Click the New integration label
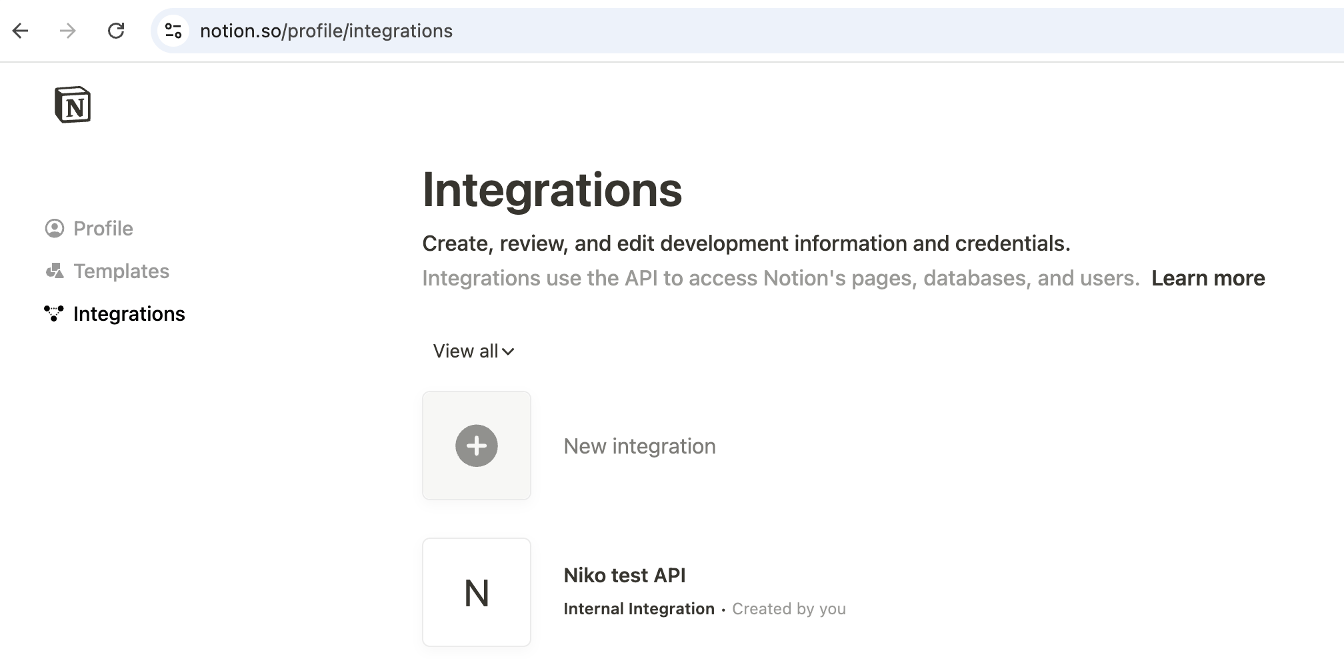Screen dimensions: 1344x659 coord(640,446)
